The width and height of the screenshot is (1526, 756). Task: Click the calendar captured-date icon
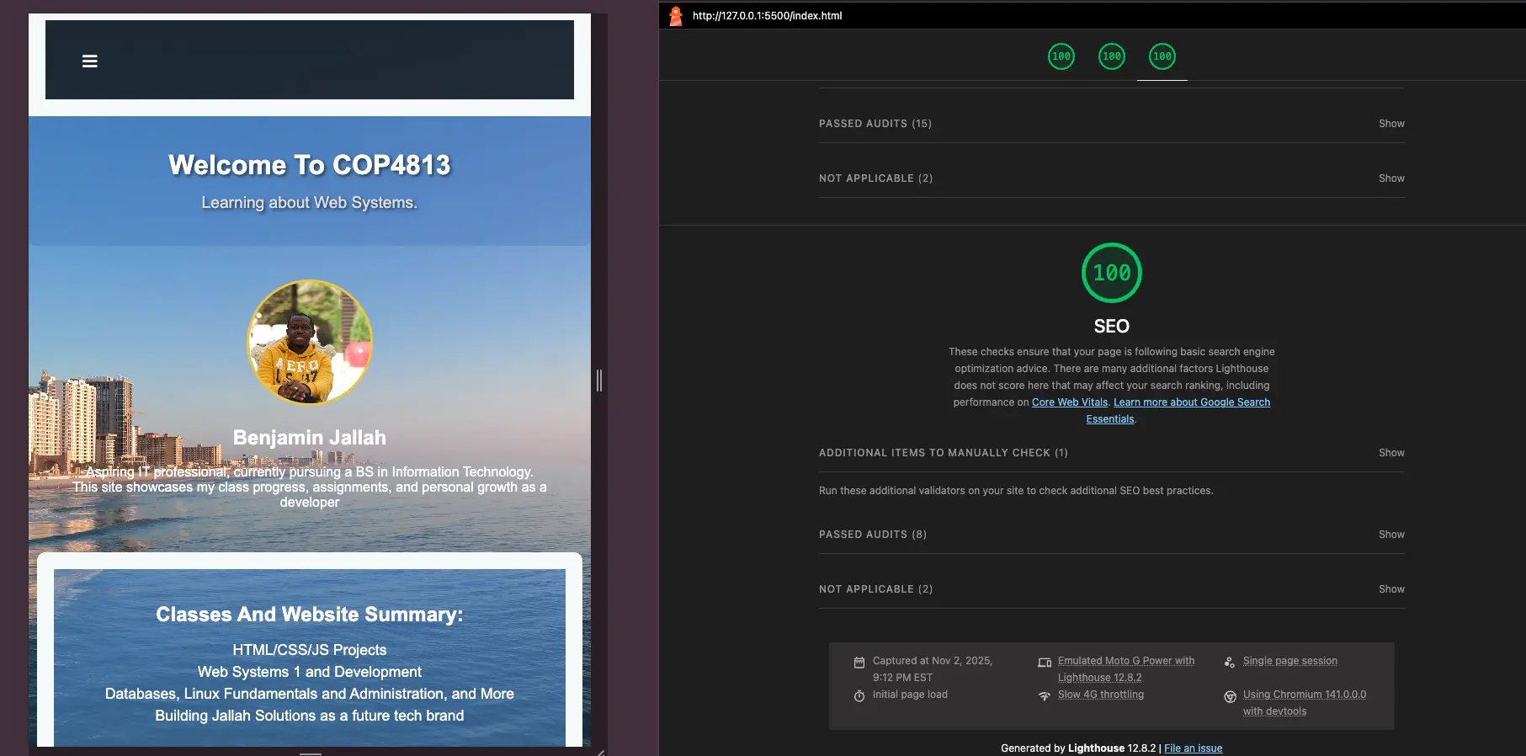point(859,663)
